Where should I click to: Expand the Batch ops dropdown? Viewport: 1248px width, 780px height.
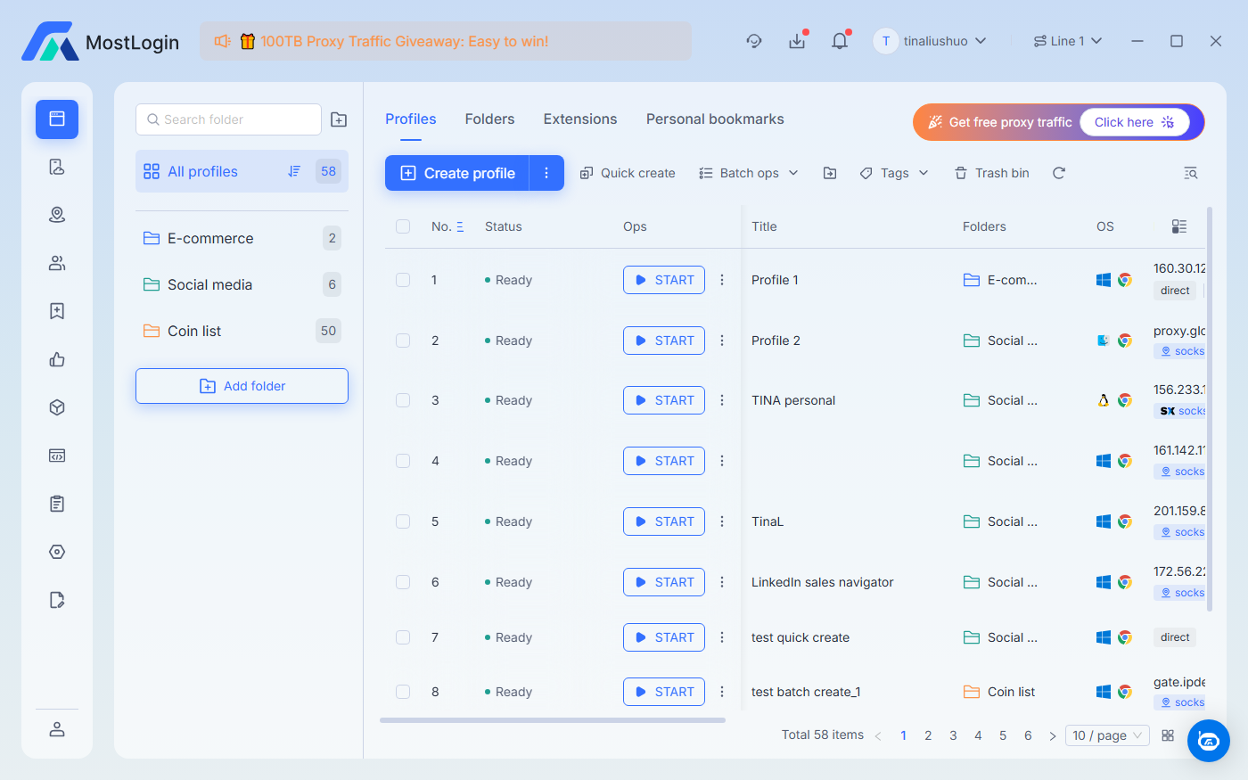pyautogui.click(x=749, y=173)
